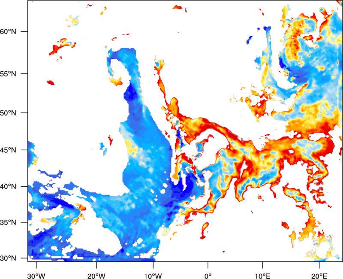Click the 30°N latitude label
This screenshot has width=343, height=279.
coord(8,258)
